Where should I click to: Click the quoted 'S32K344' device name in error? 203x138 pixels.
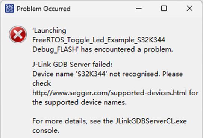(x=91, y=74)
